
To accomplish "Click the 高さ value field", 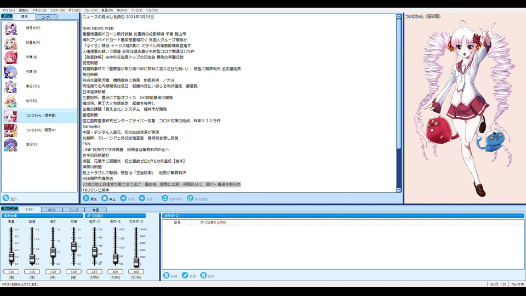I will coord(53,271).
